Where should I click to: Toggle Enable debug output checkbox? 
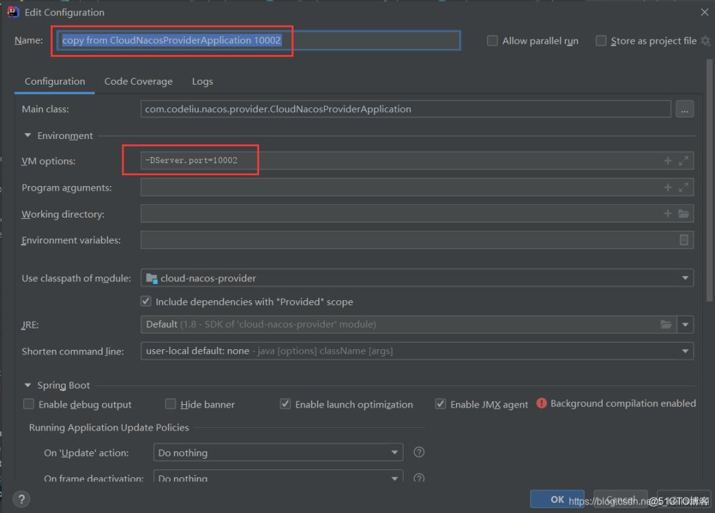pos(29,404)
